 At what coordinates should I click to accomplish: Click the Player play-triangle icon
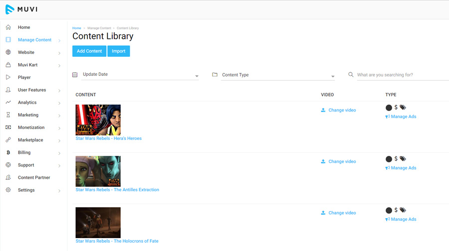coord(8,77)
